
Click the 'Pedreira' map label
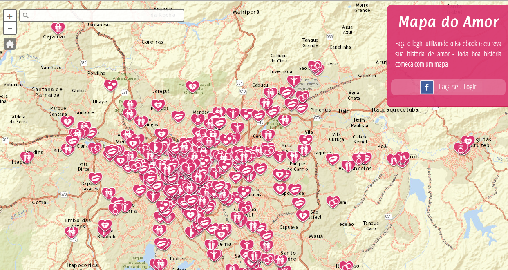179,259
